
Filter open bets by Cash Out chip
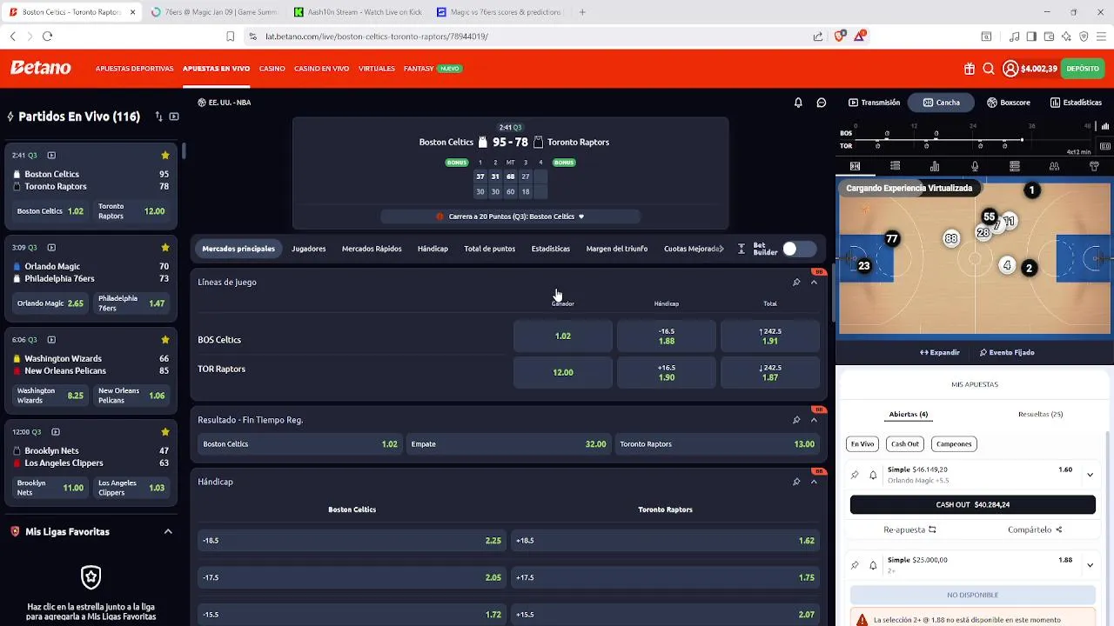click(x=904, y=443)
